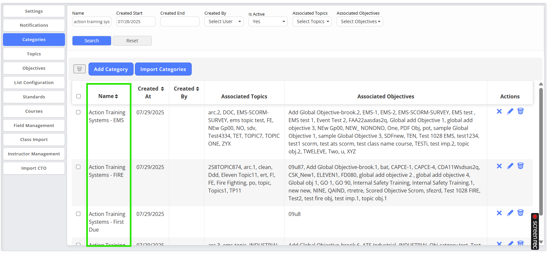Check the Action Training Systems - First Due row
Screen dimensions: 550x255
click(x=78, y=214)
